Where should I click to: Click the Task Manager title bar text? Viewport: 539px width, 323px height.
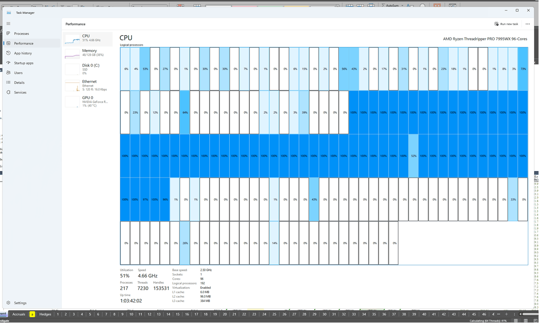point(25,13)
